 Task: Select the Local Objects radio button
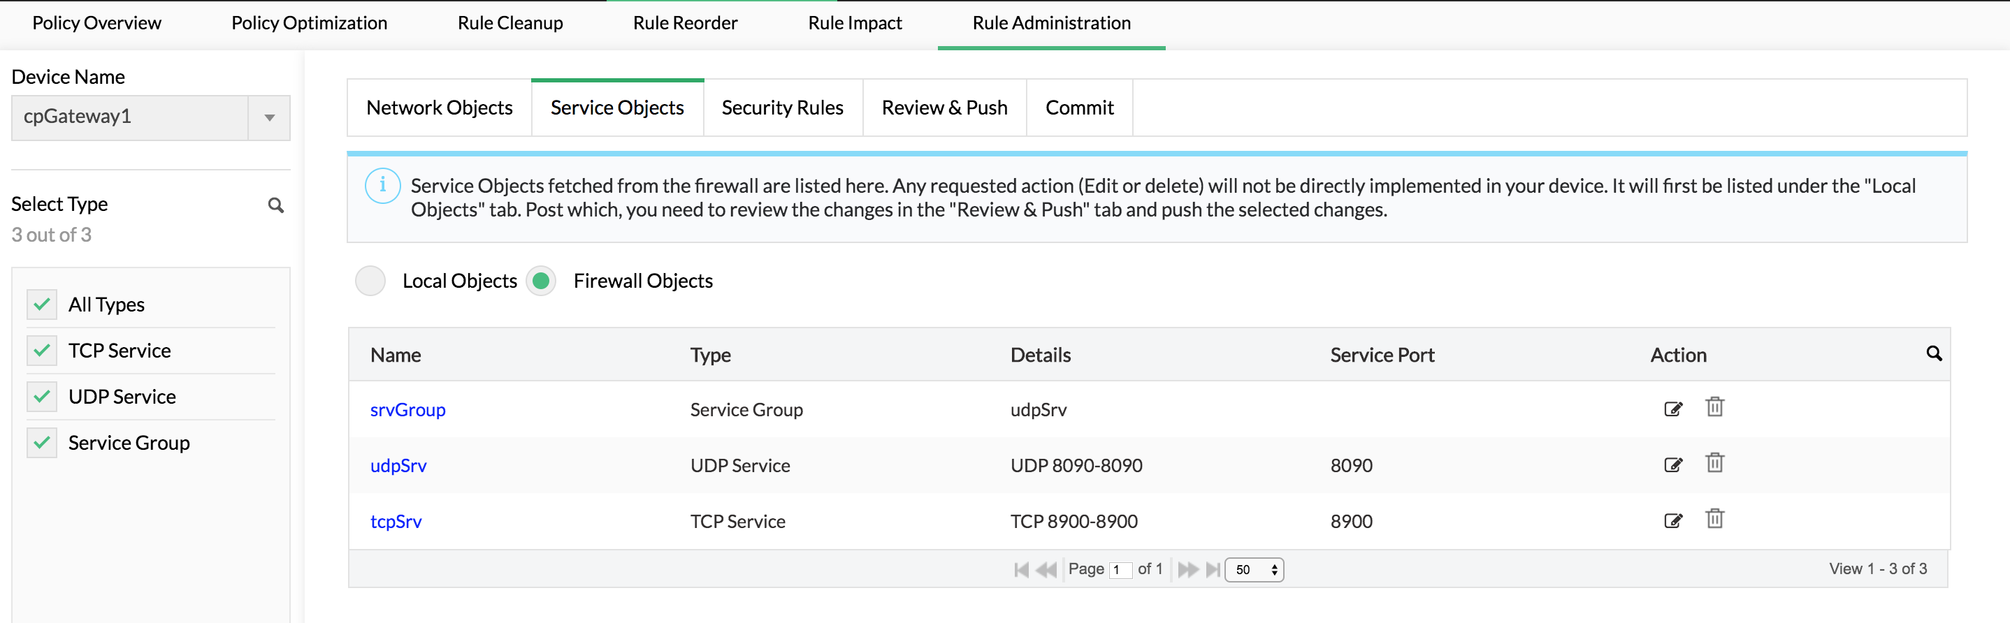click(x=370, y=281)
